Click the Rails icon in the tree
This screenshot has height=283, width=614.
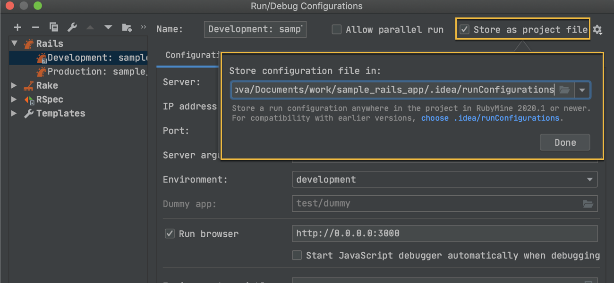click(x=29, y=44)
